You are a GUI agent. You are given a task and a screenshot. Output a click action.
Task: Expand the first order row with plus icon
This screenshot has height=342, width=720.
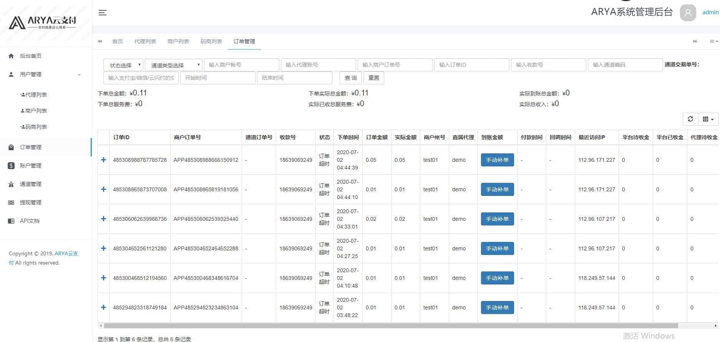point(103,160)
